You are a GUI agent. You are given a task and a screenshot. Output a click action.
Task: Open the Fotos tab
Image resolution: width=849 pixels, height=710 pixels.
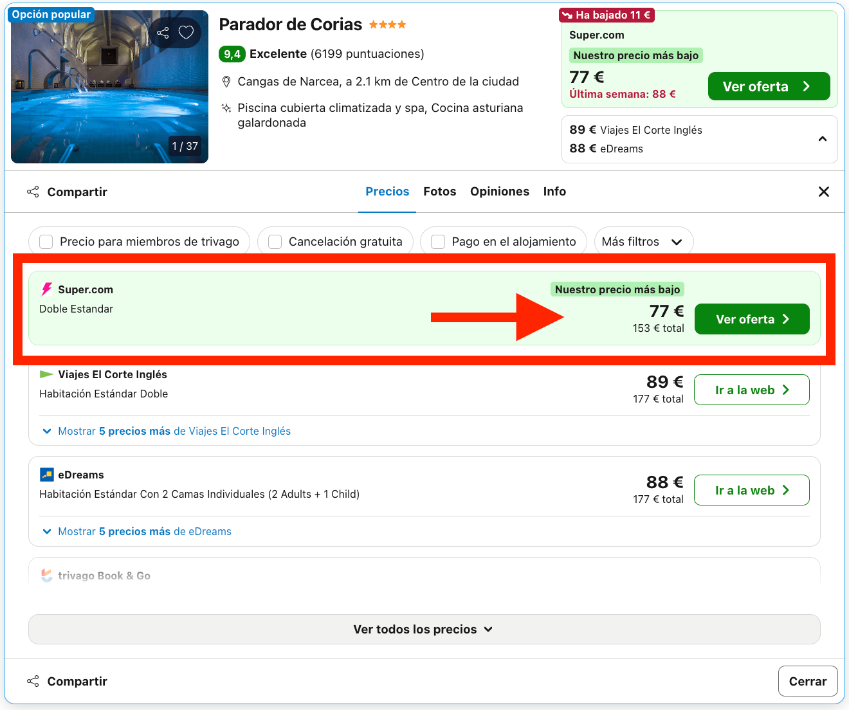click(440, 192)
